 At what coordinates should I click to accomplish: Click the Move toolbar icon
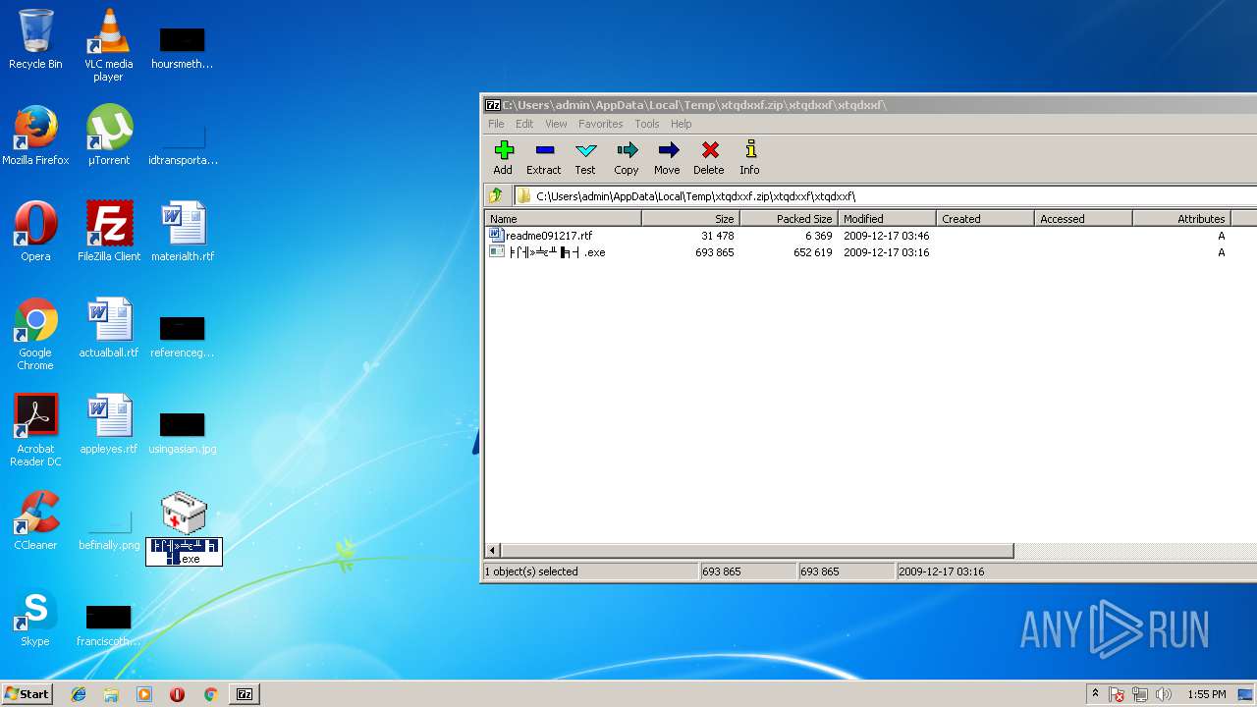668,157
